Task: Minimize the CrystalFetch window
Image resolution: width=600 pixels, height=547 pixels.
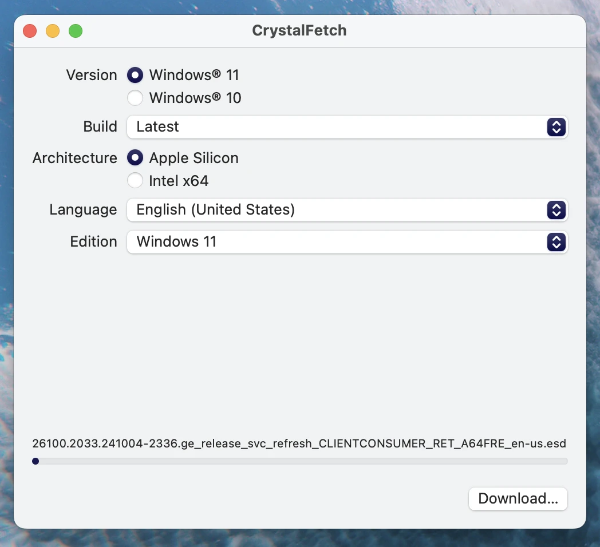Action: pyautogui.click(x=53, y=31)
